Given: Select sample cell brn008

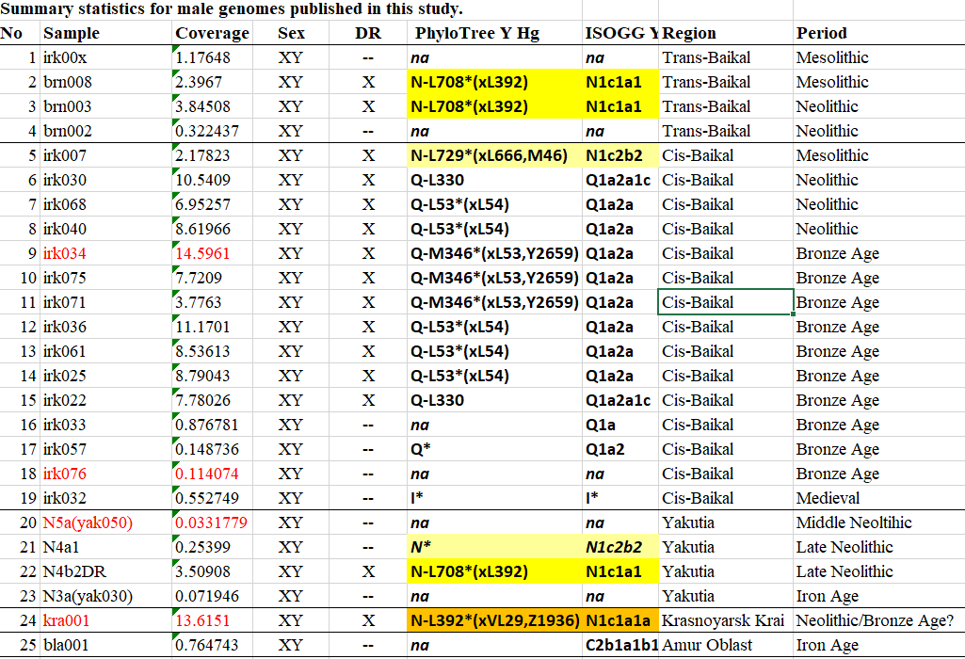Looking at the screenshot, I should point(105,82).
